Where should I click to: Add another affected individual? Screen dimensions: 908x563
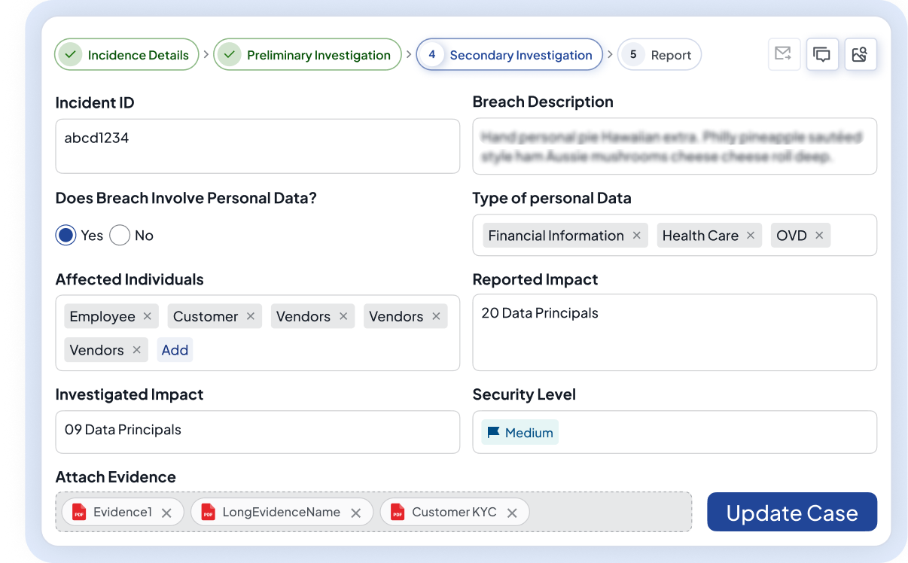(175, 350)
